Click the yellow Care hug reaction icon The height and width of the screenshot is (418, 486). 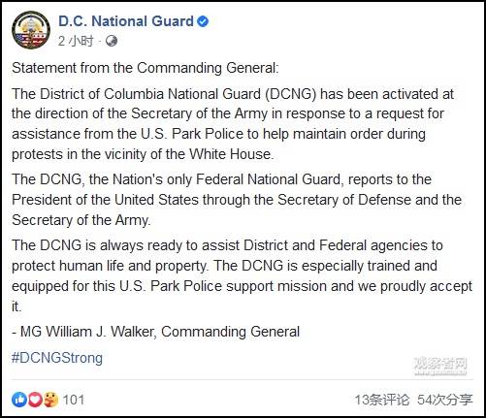point(50,400)
